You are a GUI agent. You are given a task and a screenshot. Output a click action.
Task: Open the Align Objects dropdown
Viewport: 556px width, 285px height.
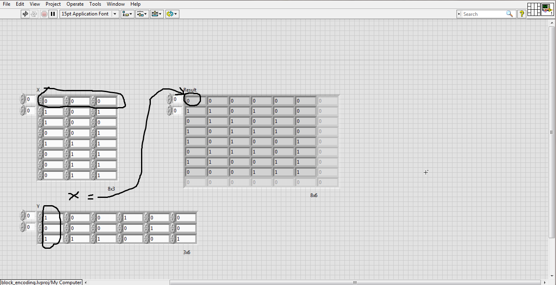coord(127,14)
